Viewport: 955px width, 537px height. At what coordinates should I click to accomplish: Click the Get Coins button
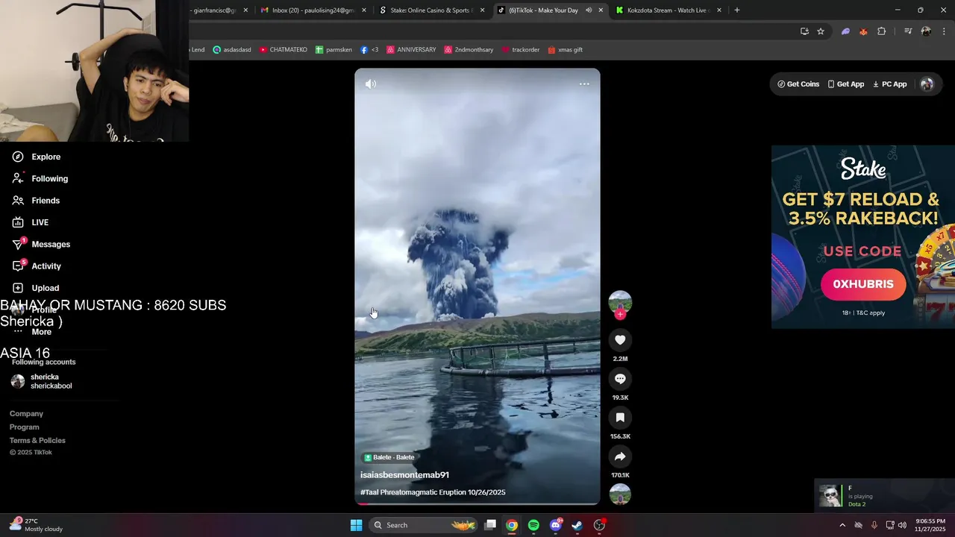(x=798, y=84)
